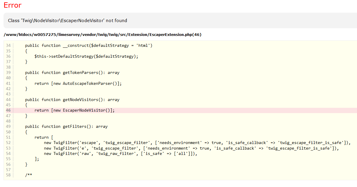Click the getFilters function declaration

(66, 126)
